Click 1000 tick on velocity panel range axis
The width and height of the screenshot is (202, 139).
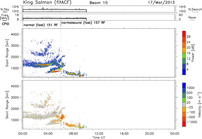(x=15, y=120)
